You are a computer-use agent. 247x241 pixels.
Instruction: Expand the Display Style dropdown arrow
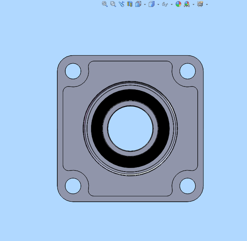[x=158, y=5]
